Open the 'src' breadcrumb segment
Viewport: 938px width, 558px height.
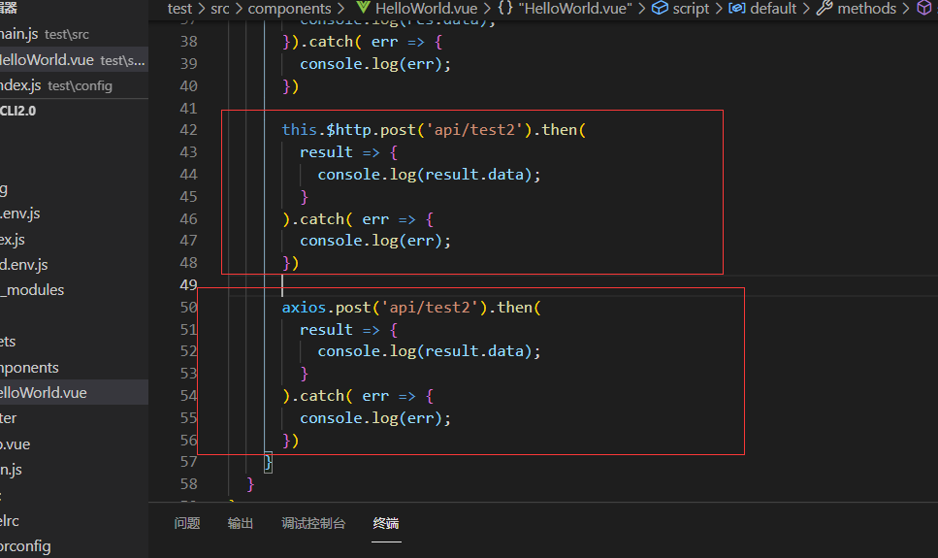coord(220,9)
